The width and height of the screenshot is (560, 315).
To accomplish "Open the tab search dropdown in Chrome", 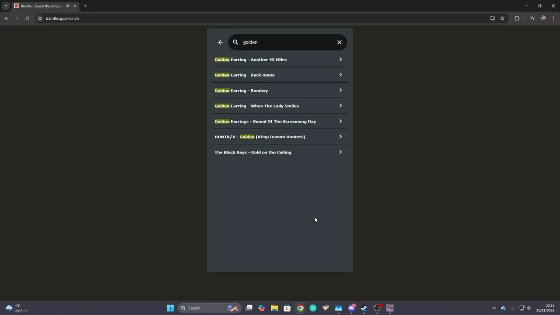I will [5, 6].
